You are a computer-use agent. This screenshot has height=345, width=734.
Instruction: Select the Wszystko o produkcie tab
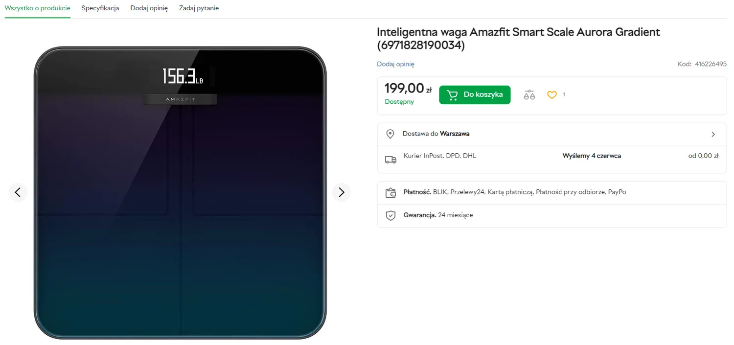point(38,8)
